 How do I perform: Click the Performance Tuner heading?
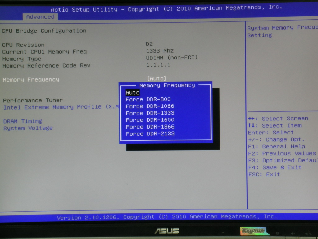tap(33, 101)
